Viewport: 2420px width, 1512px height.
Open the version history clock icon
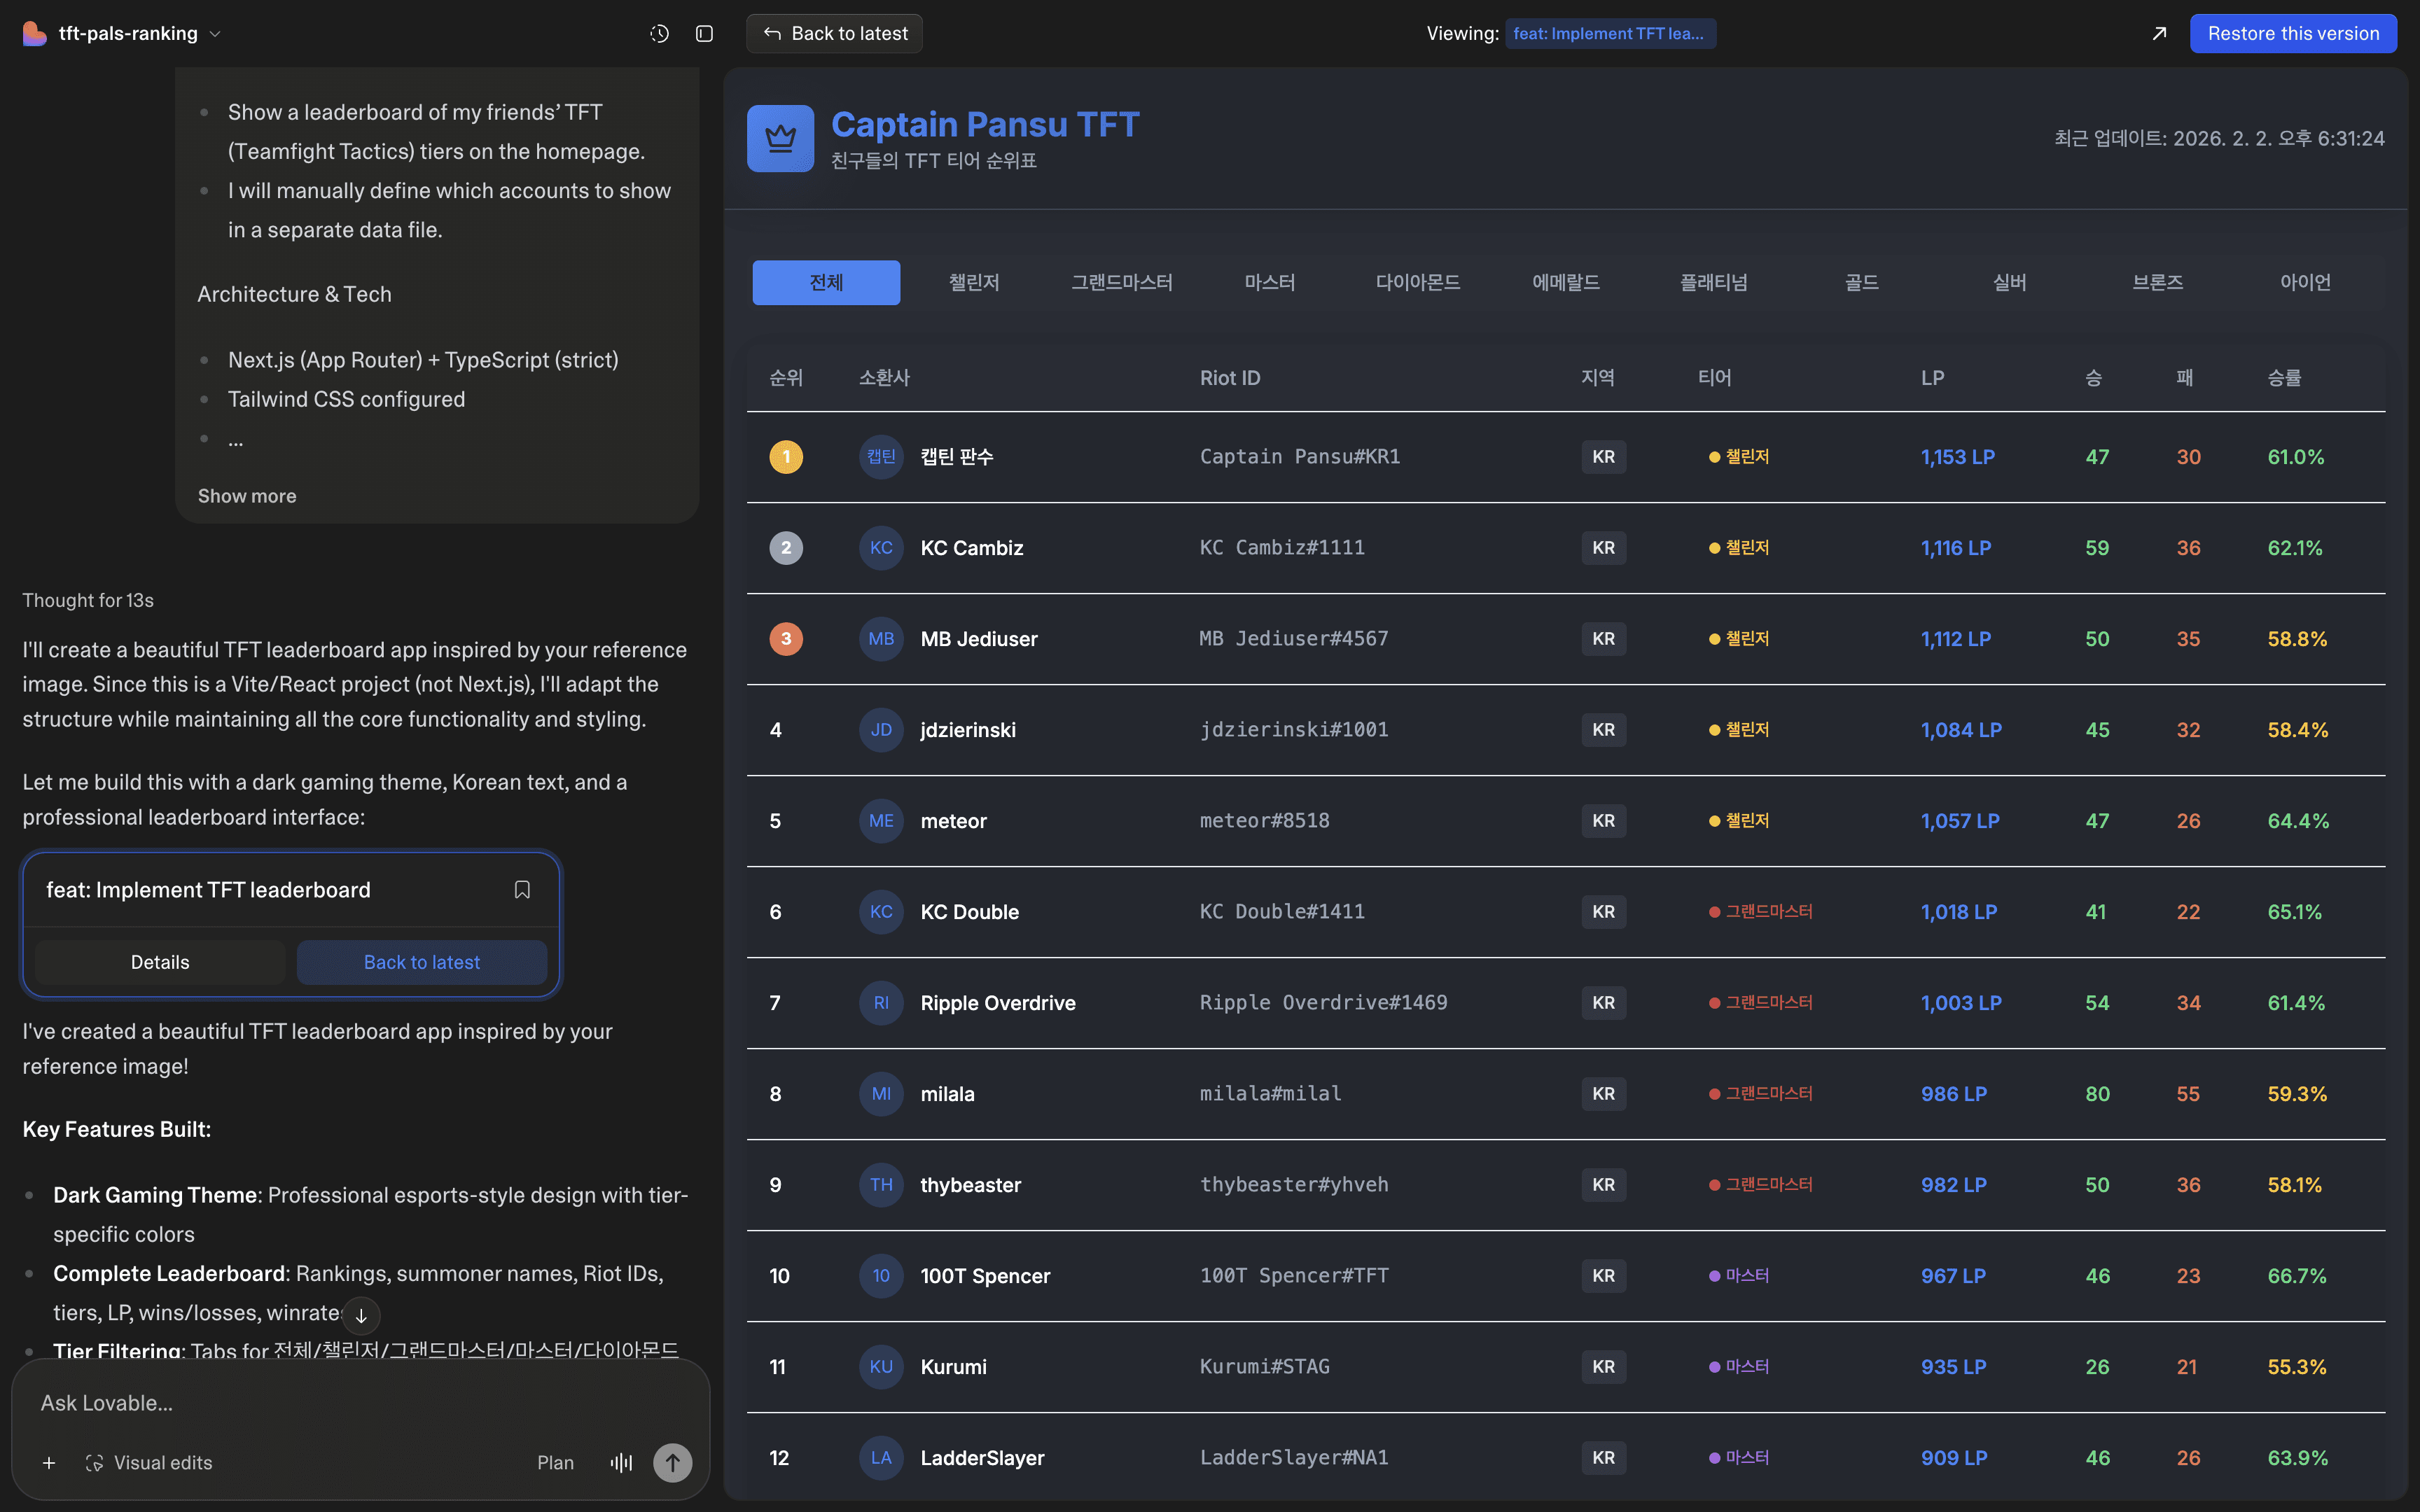pos(659,34)
